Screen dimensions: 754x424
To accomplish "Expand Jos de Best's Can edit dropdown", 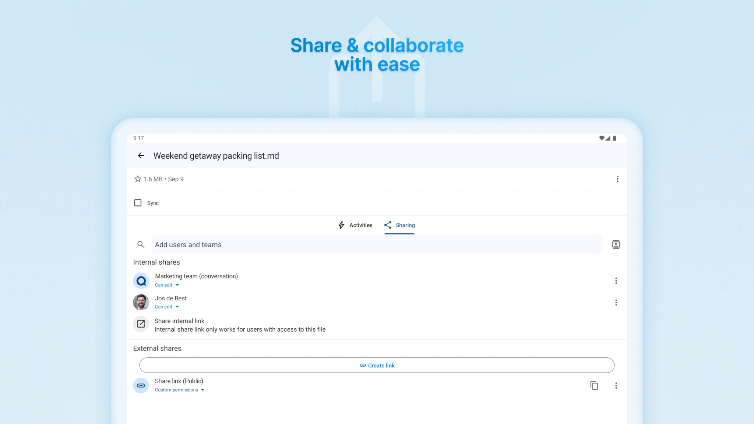I will click(x=167, y=307).
